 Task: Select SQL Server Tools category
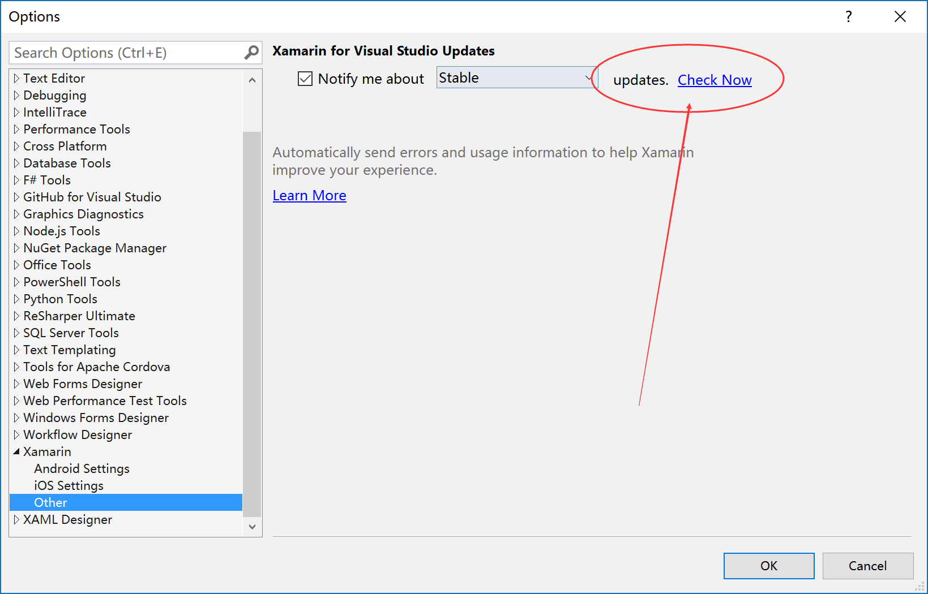click(x=71, y=333)
